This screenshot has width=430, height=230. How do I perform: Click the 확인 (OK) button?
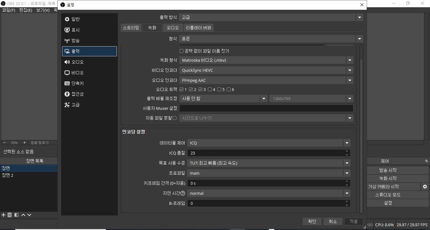tap(312, 222)
